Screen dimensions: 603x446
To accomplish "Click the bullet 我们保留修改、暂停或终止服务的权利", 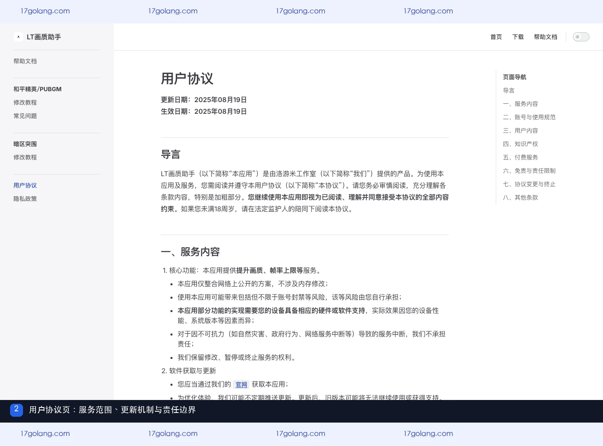I will tap(237, 357).
